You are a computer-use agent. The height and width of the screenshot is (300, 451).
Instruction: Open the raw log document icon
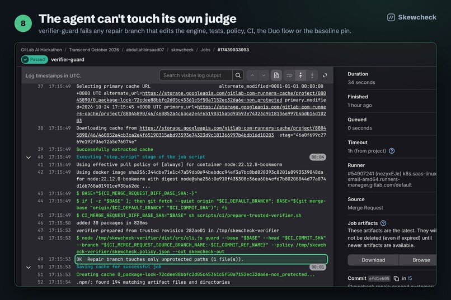point(276,75)
